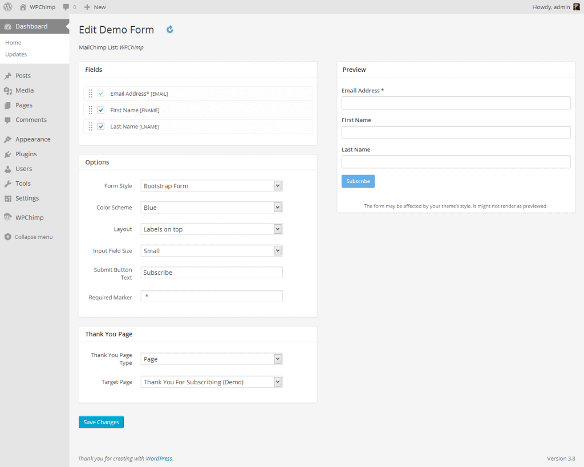
Task: Click the Posts pushpin icon
Action: pyautogui.click(x=8, y=76)
